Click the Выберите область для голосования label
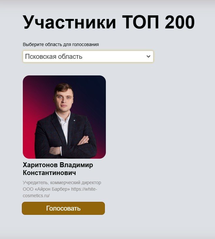Viewport: 215px width, 239px height. [x=61, y=44]
